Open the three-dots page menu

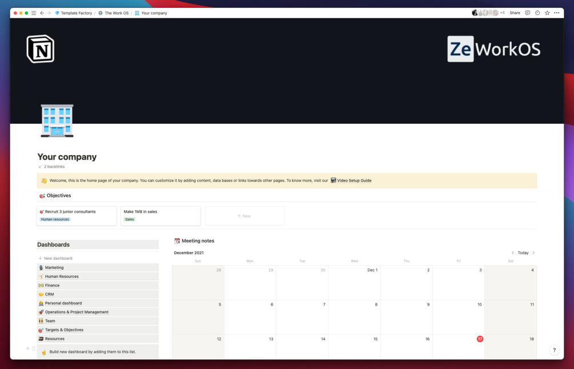click(x=557, y=13)
